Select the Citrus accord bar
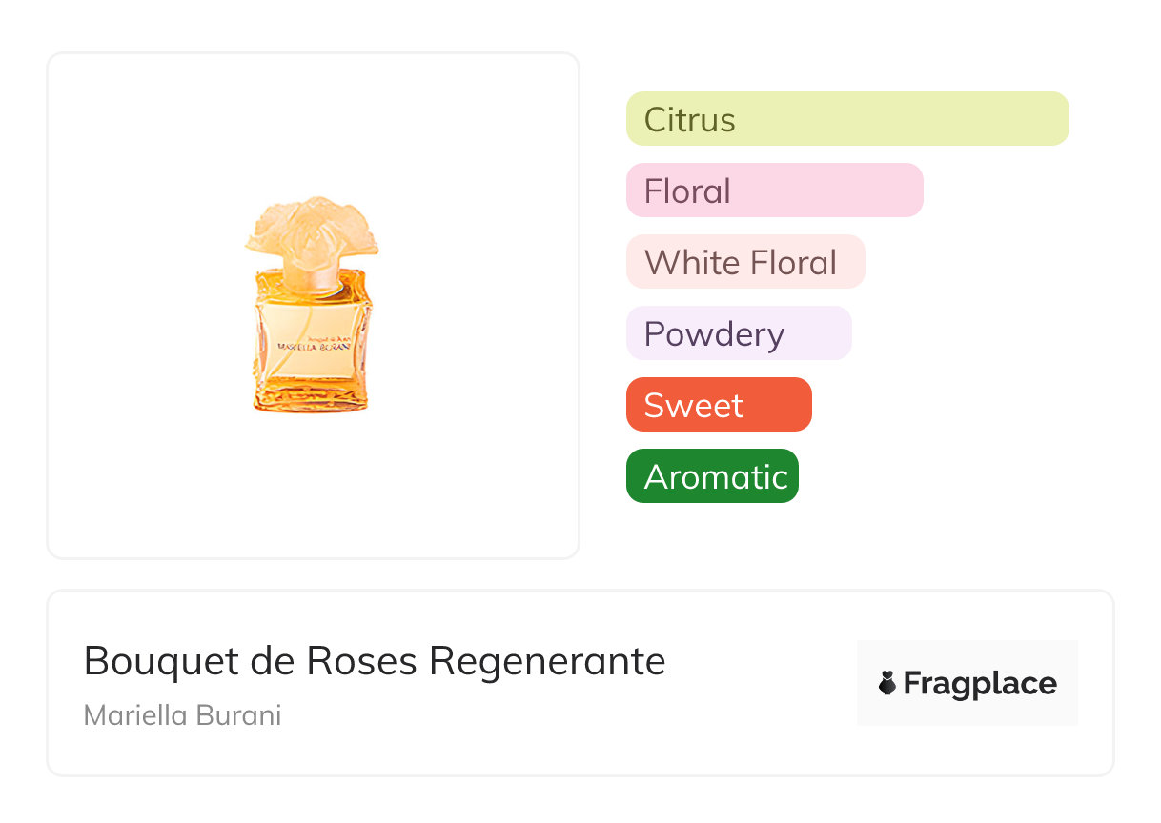Viewport: 1161px width, 823px height. click(x=847, y=119)
